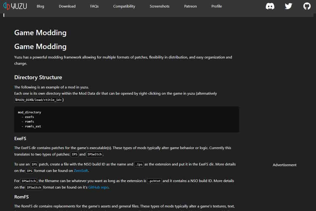Click the .pchtxt inline code
This screenshot has width=316, height=211.
tap(155, 181)
